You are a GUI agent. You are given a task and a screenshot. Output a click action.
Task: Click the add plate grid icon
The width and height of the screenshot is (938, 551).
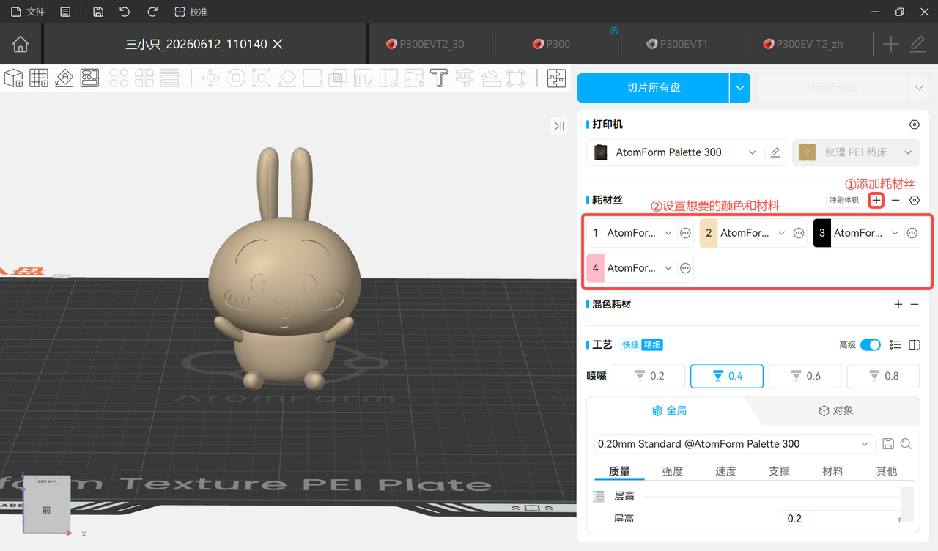(39, 78)
